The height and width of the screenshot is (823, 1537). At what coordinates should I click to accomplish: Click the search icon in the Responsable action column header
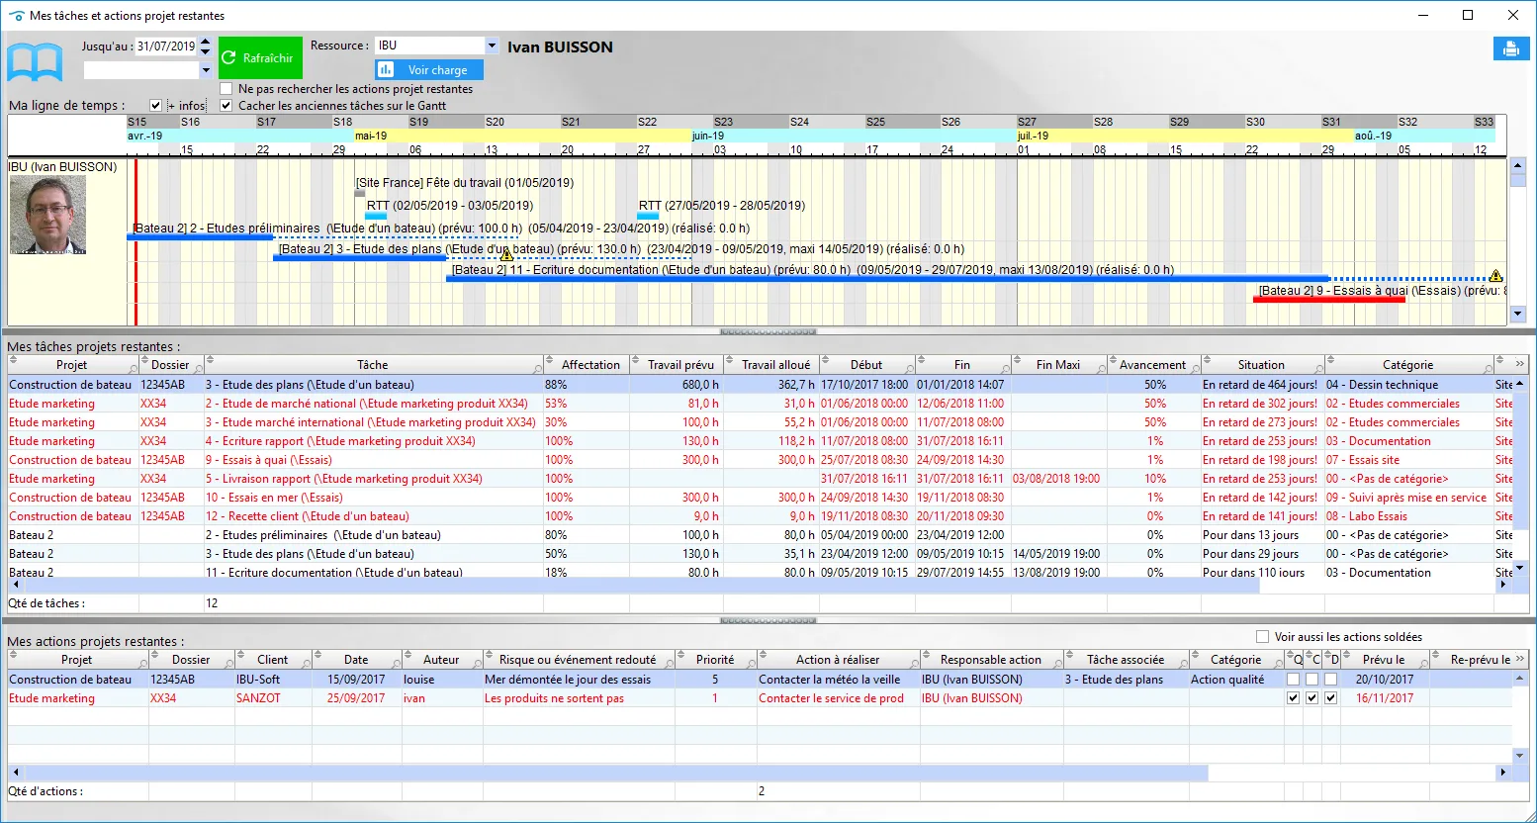[1057, 663]
